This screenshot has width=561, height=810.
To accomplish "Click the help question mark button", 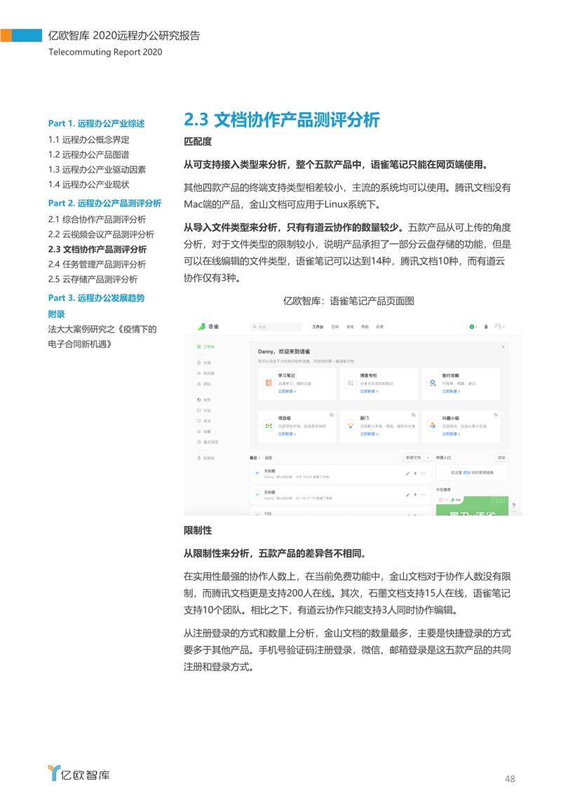I will [x=513, y=506].
